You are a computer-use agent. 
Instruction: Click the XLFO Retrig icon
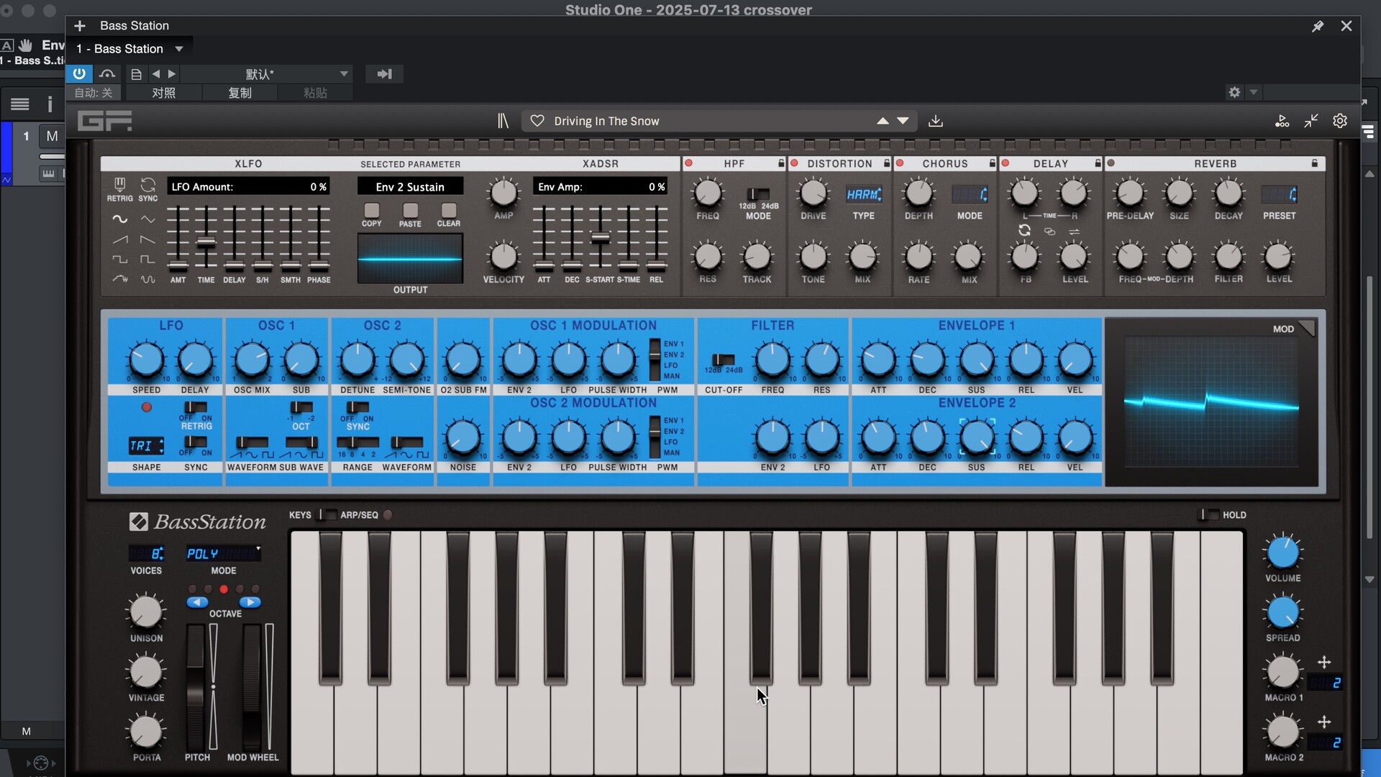119,185
